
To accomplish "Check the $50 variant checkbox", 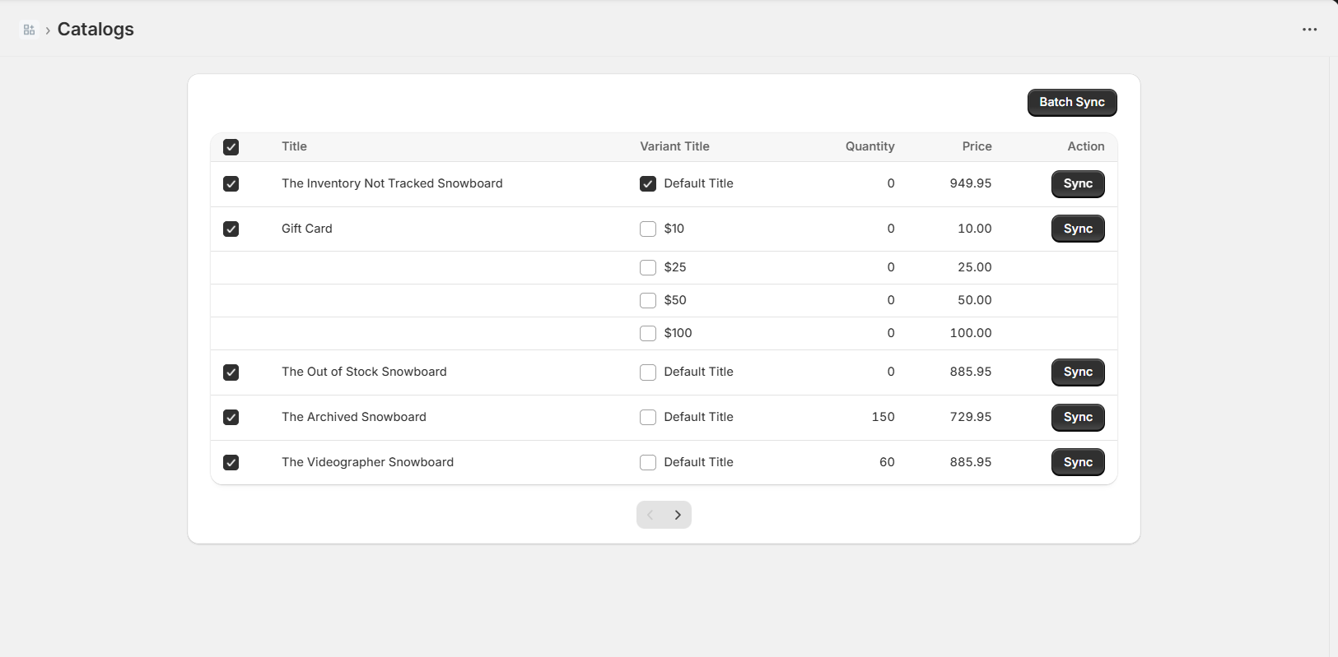I will pyautogui.click(x=648, y=301).
